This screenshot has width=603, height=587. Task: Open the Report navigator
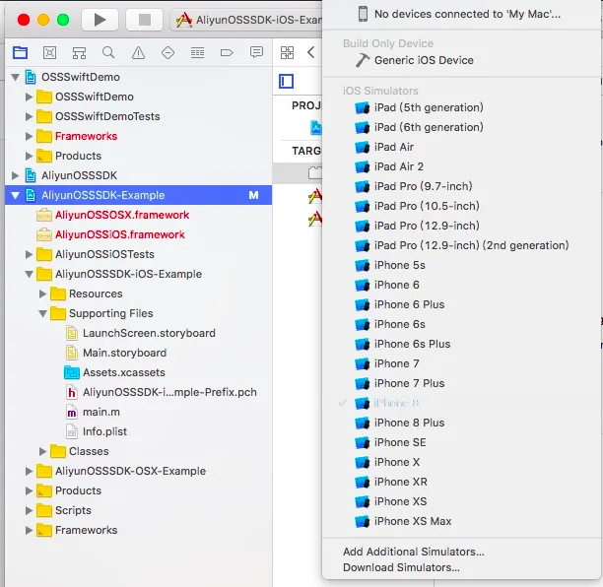(x=256, y=52)
